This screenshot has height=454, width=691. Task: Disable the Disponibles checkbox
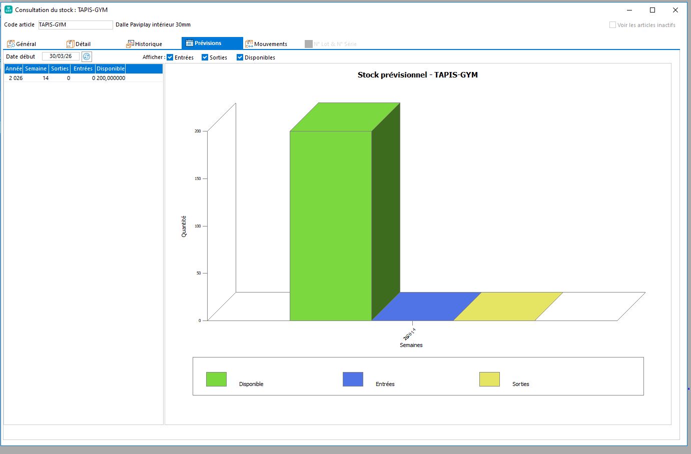click(x=240, y=57)
